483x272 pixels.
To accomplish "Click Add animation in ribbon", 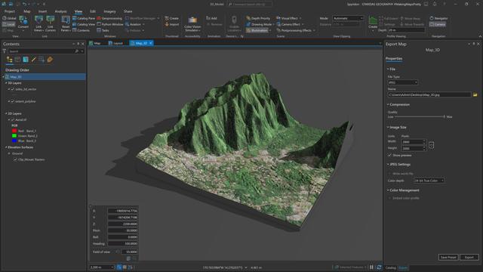I will click(x=211, y=18).
